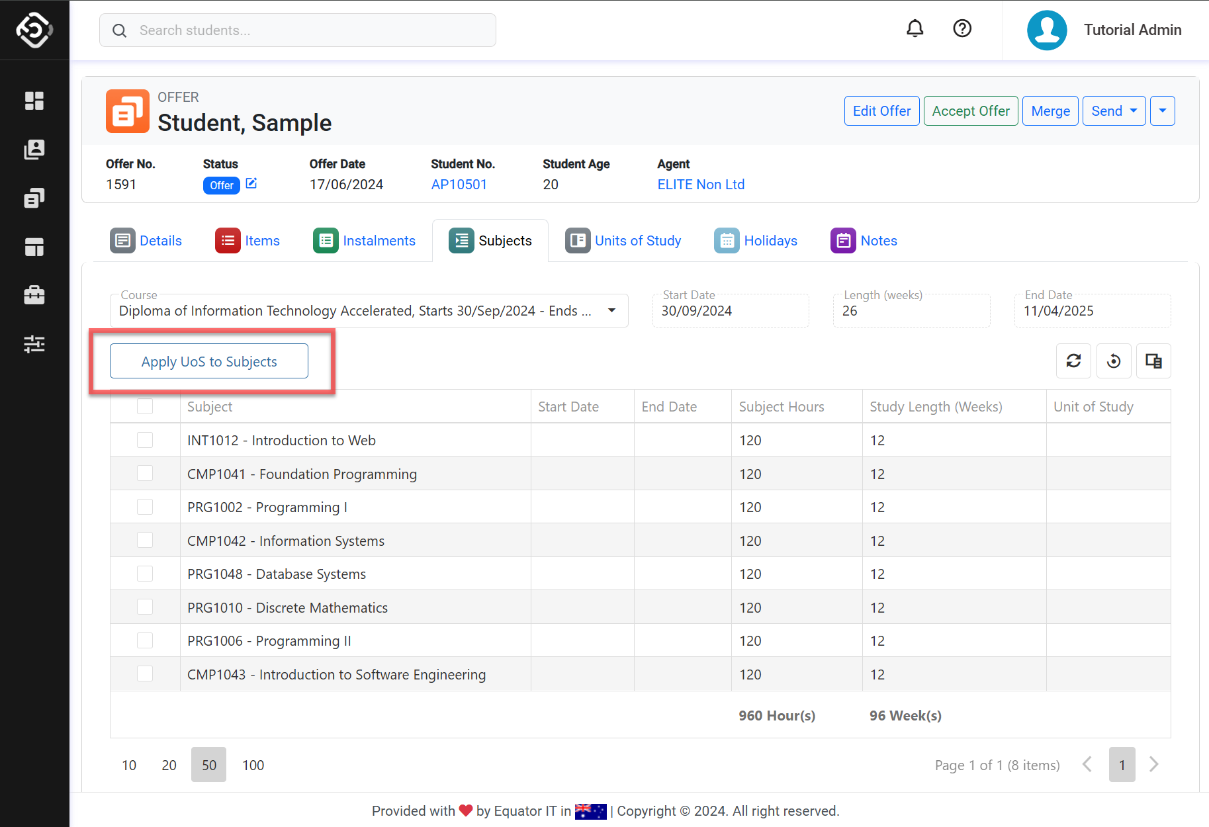Tick the checkbox for INT1012 Introduction to Web
Image resolution: width=1209 pixels, height=827 pixels.
(x=145, y=441)
